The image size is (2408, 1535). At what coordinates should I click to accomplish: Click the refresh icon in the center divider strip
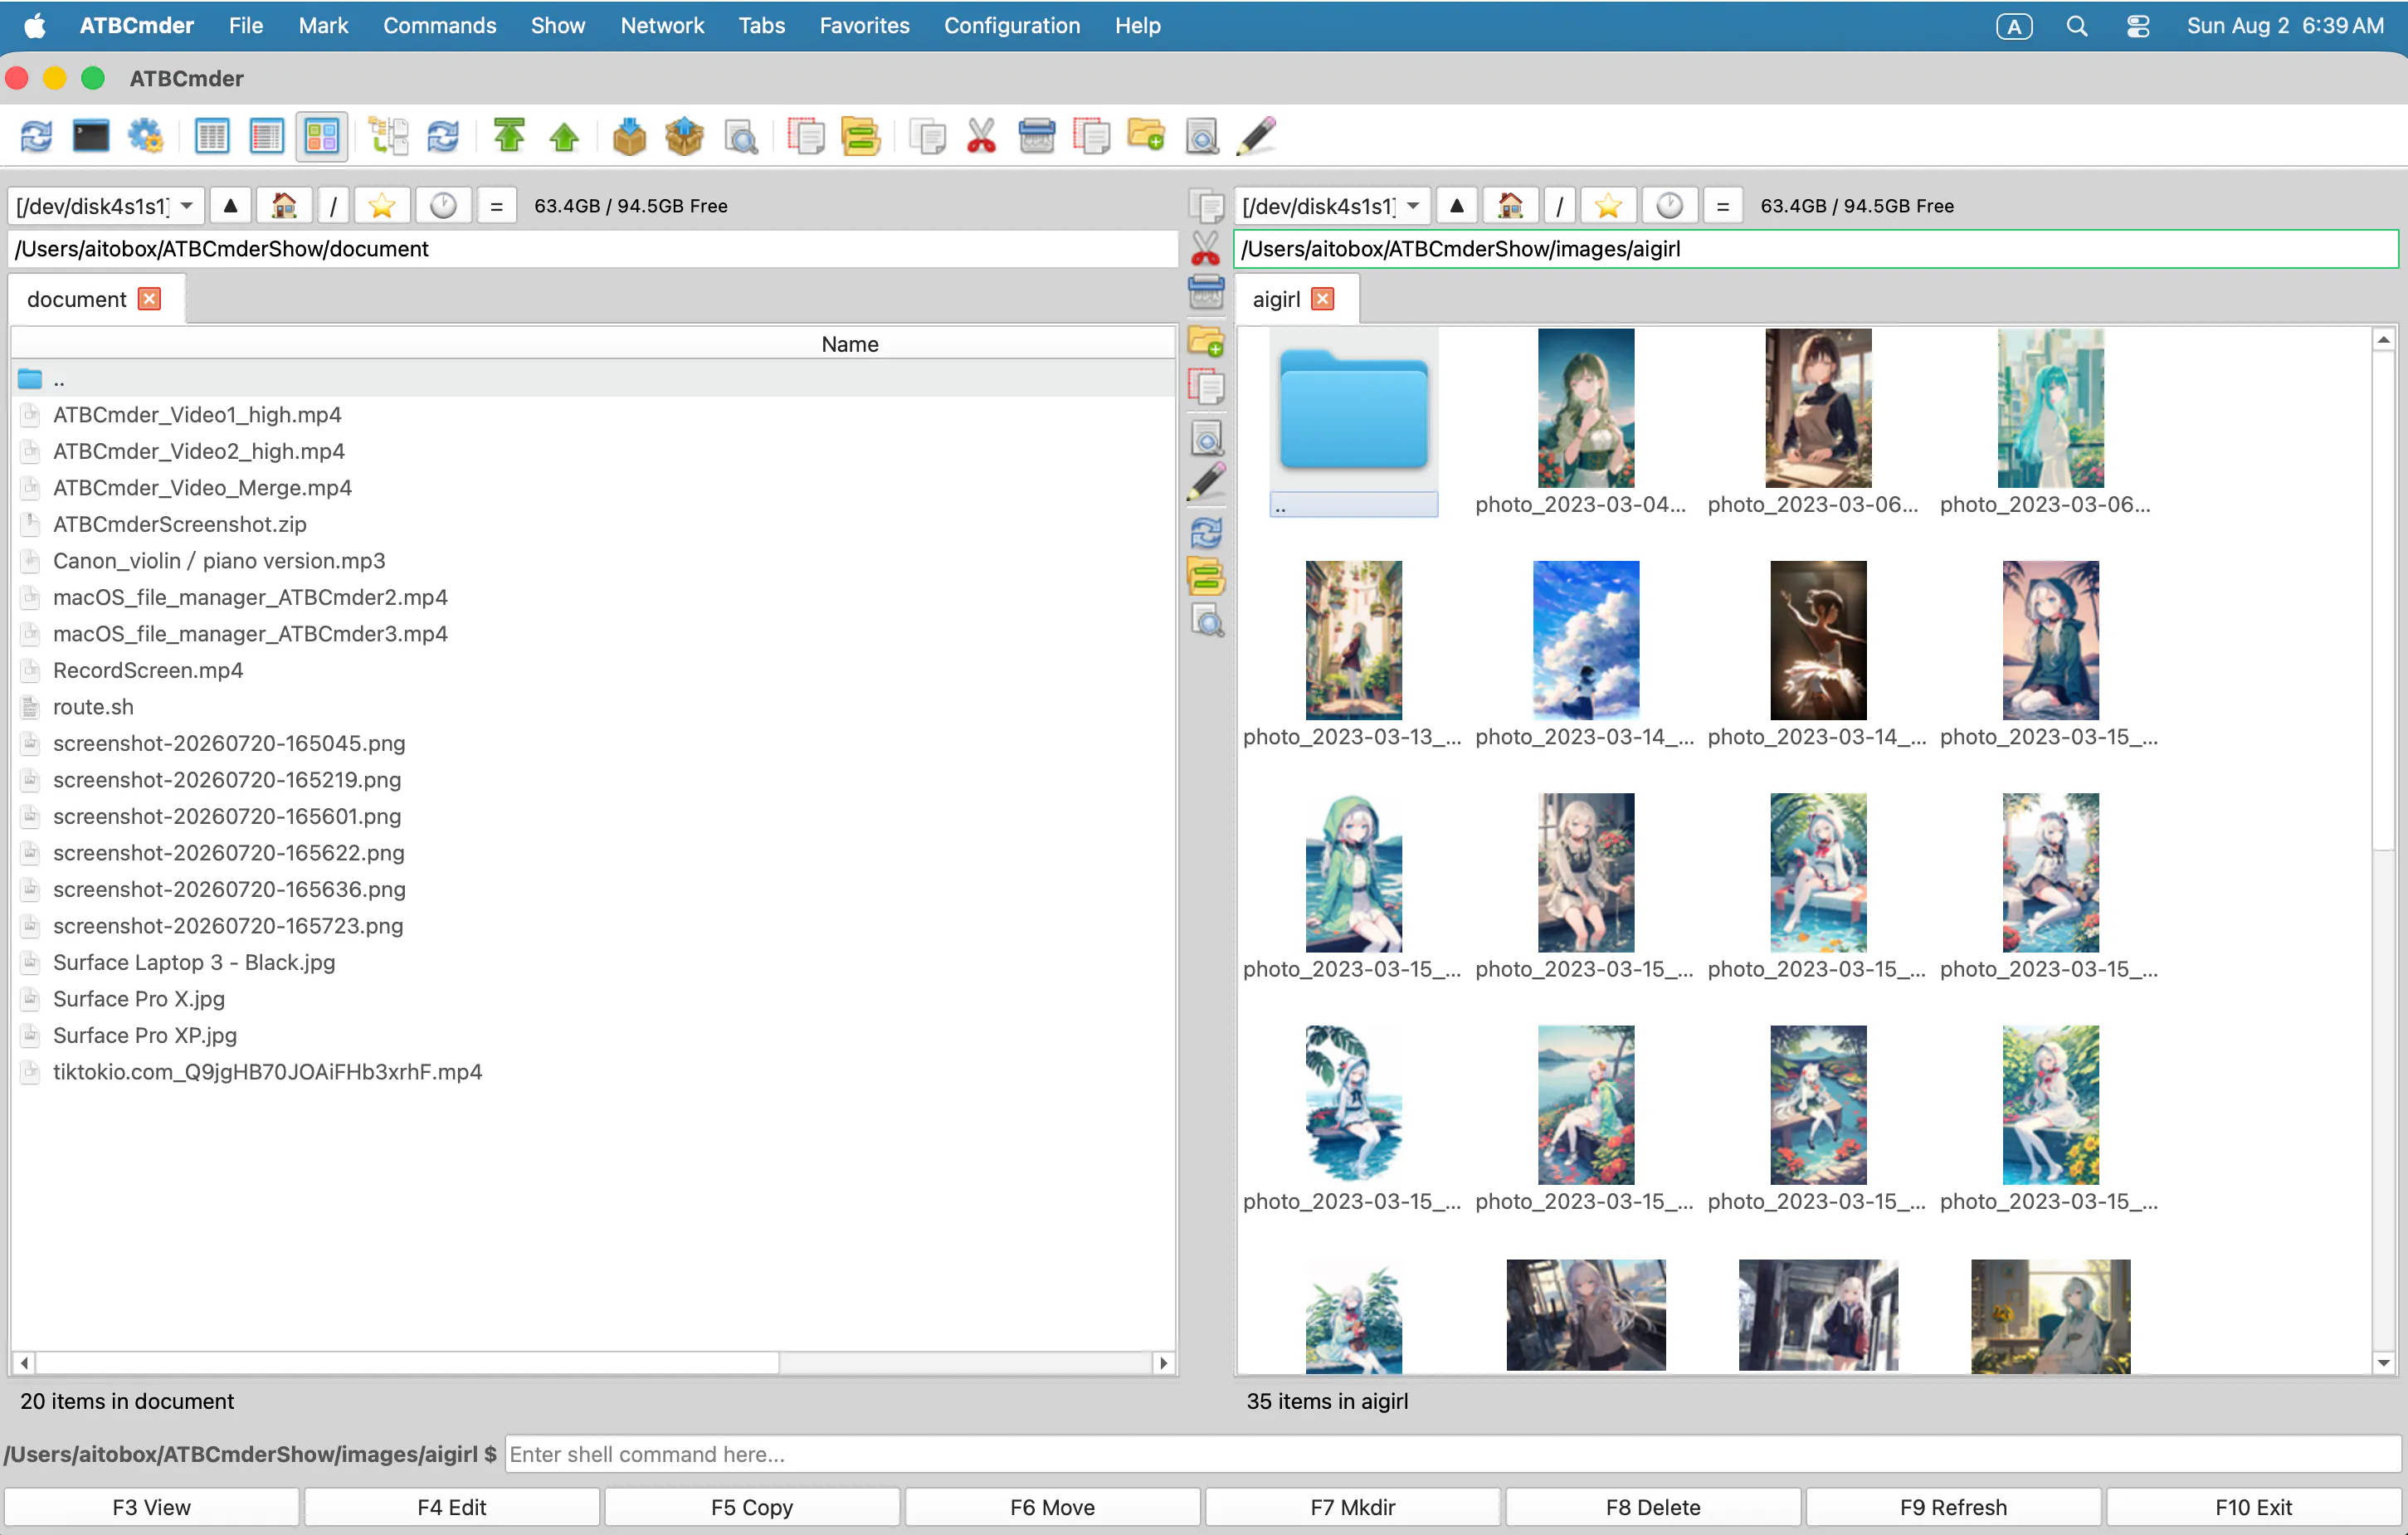1207,533
